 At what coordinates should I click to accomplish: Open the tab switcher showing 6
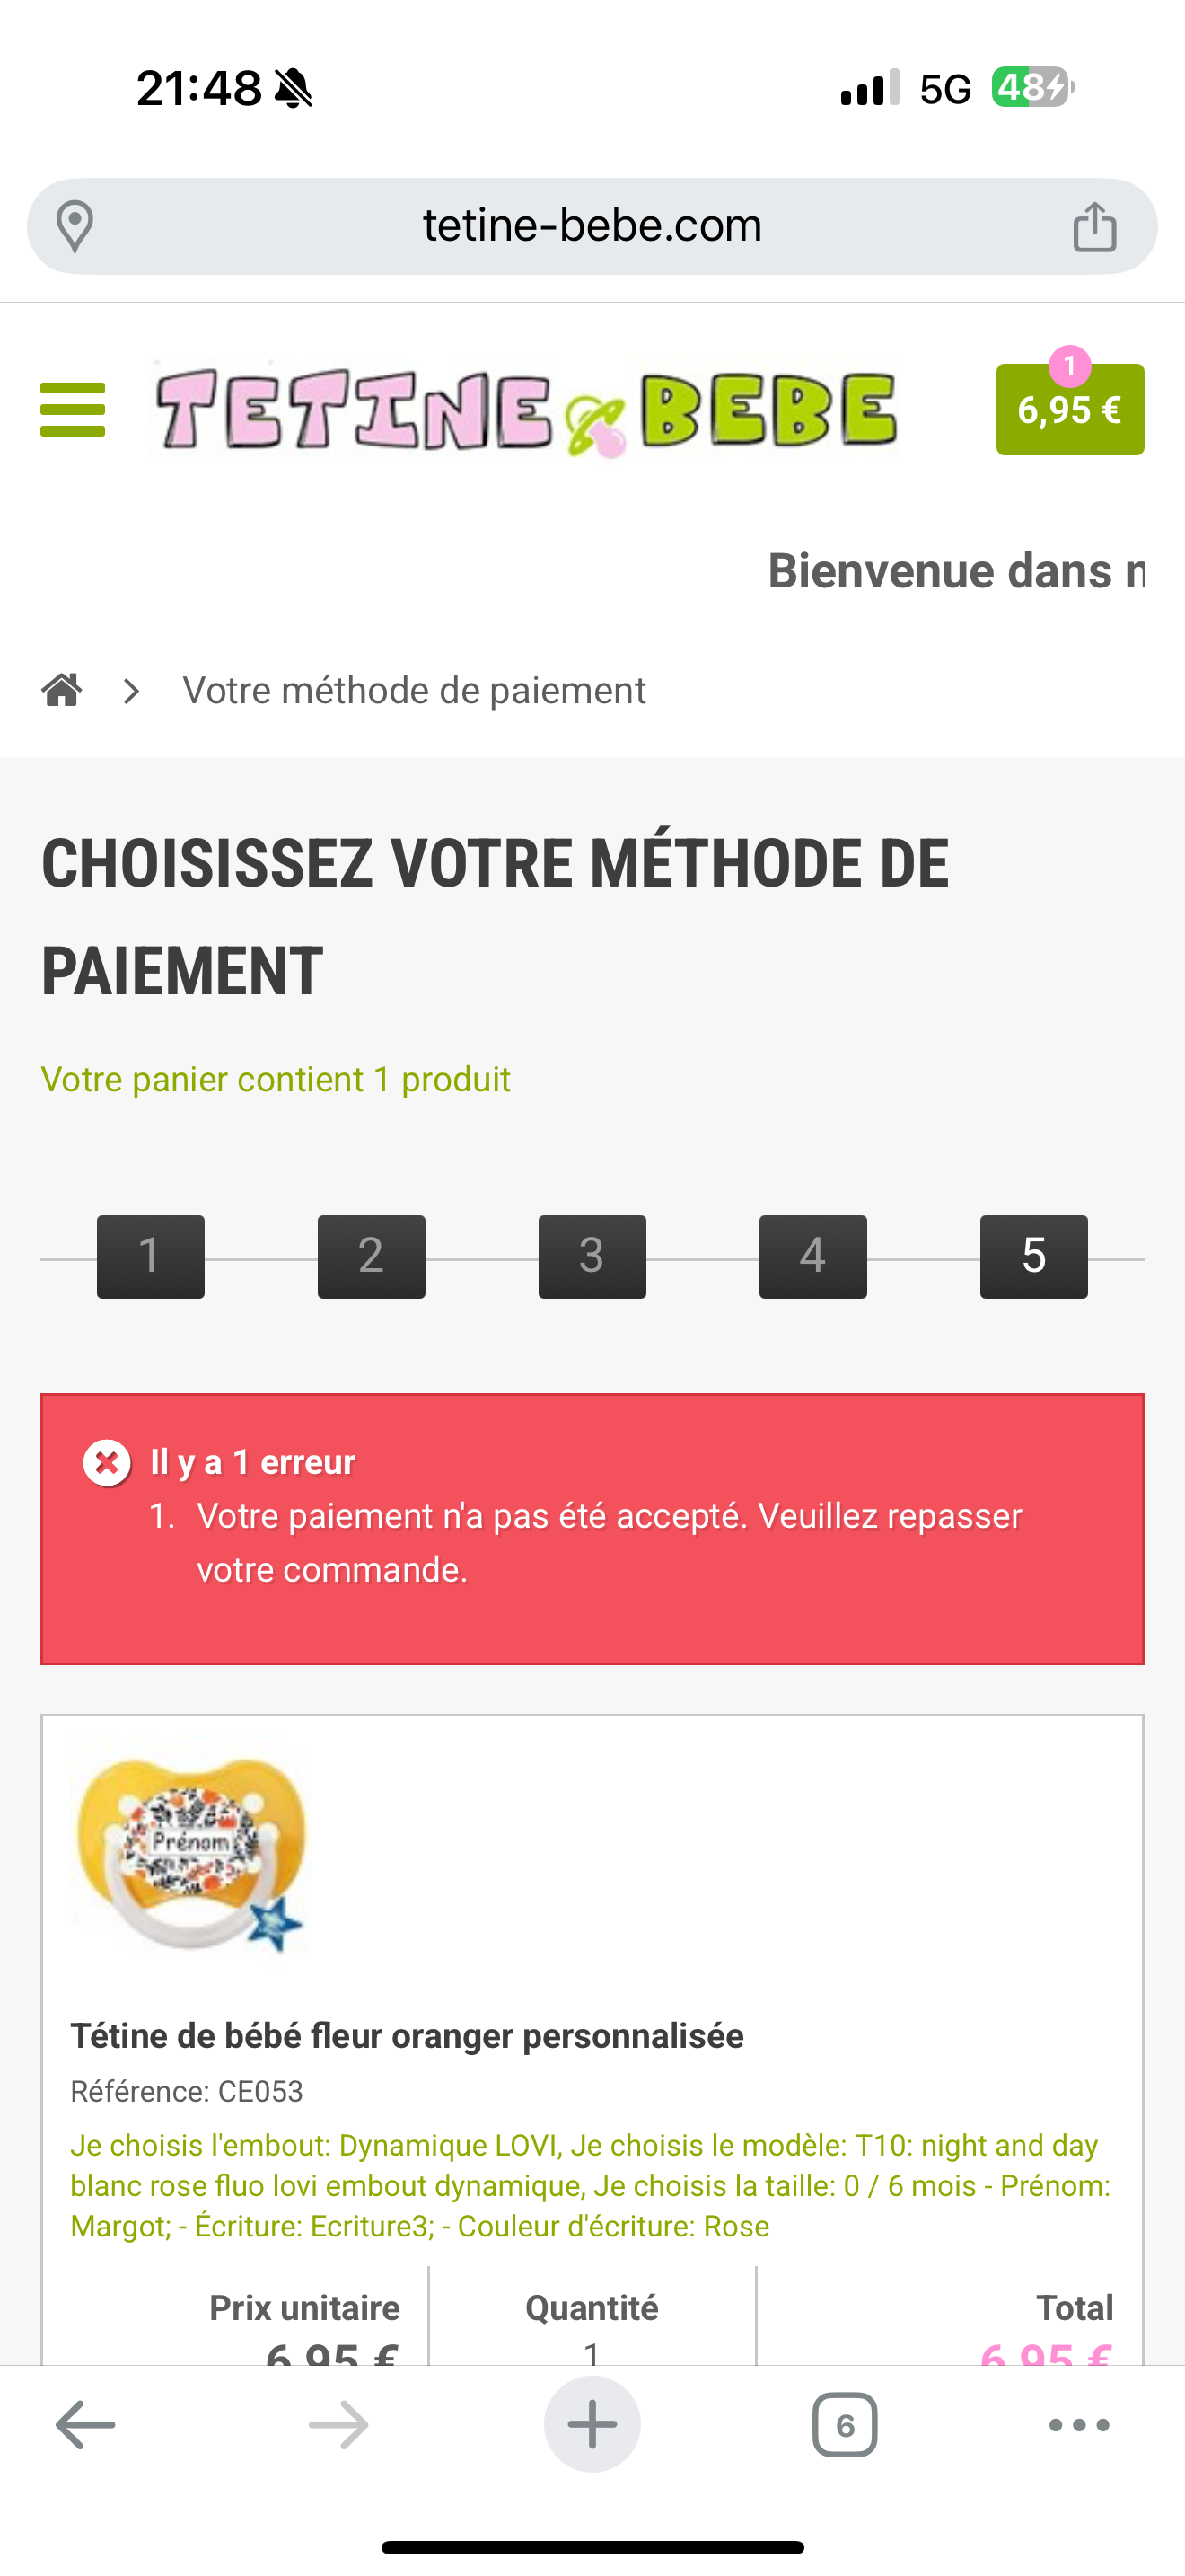(846, 2424)
